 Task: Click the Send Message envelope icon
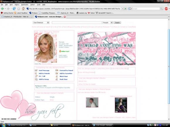[x=36, y=70]
